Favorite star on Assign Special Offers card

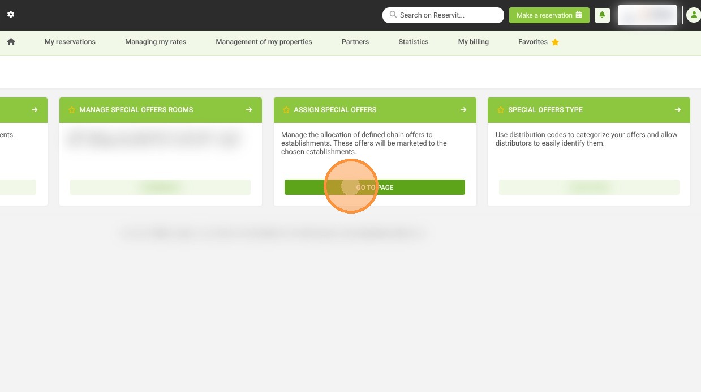[x=286, y=110]
